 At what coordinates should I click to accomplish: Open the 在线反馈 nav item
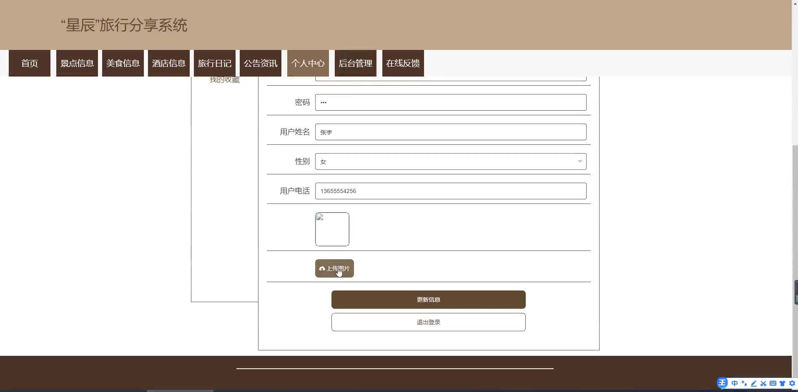403,63
